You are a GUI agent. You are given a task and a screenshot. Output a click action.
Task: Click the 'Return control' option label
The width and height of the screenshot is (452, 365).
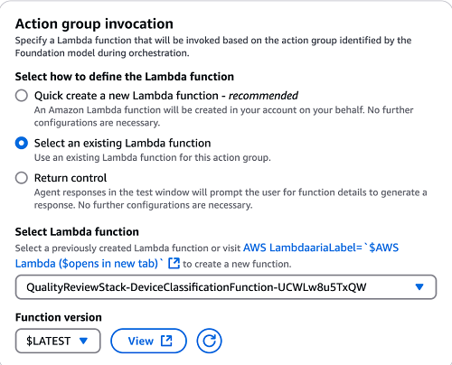click(x=71, y=178)
